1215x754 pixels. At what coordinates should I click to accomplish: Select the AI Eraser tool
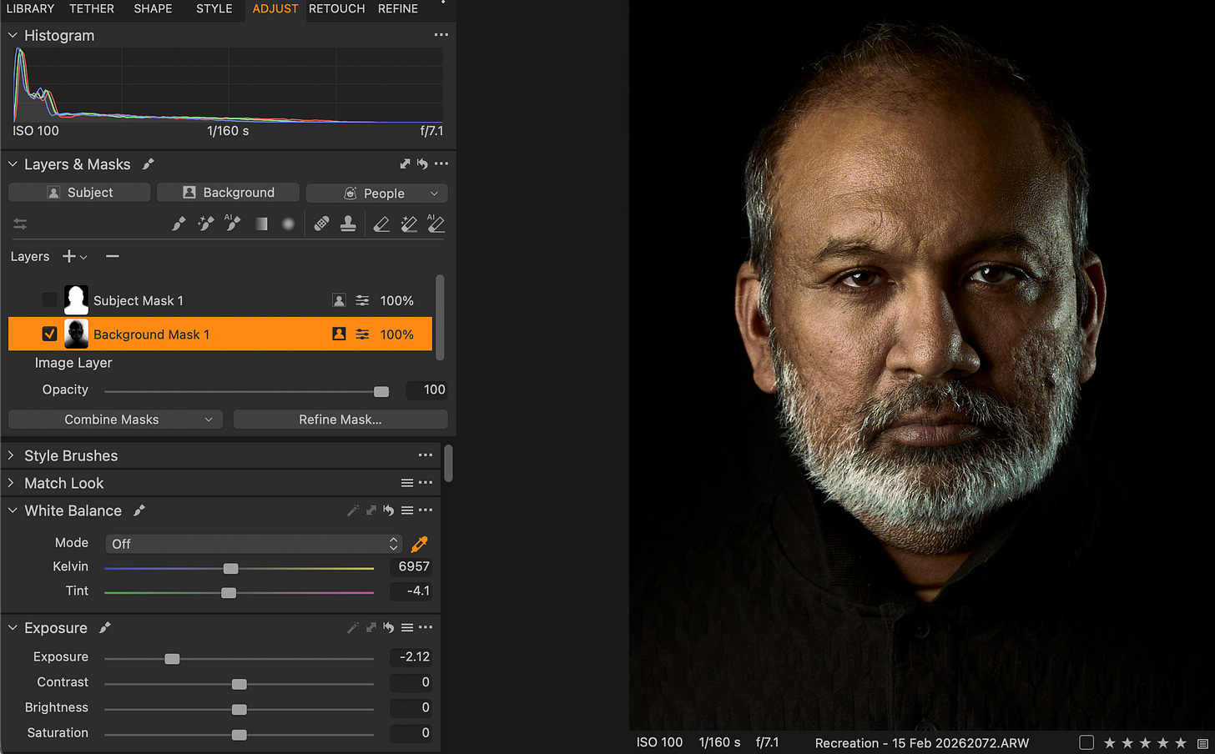[x=436, y=224]
